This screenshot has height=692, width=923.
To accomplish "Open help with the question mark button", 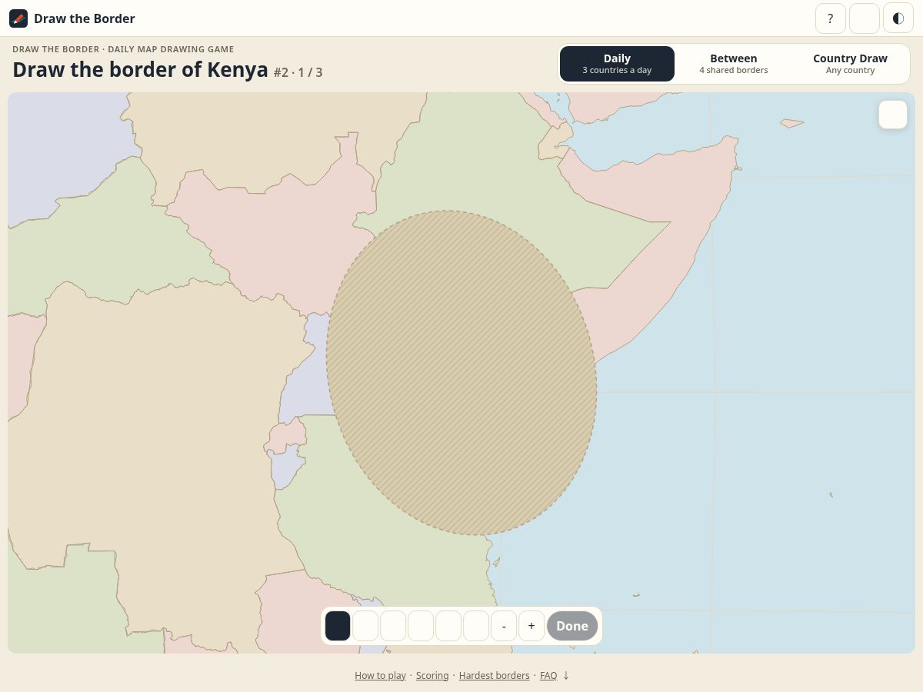I will click(x=831, y=18).
